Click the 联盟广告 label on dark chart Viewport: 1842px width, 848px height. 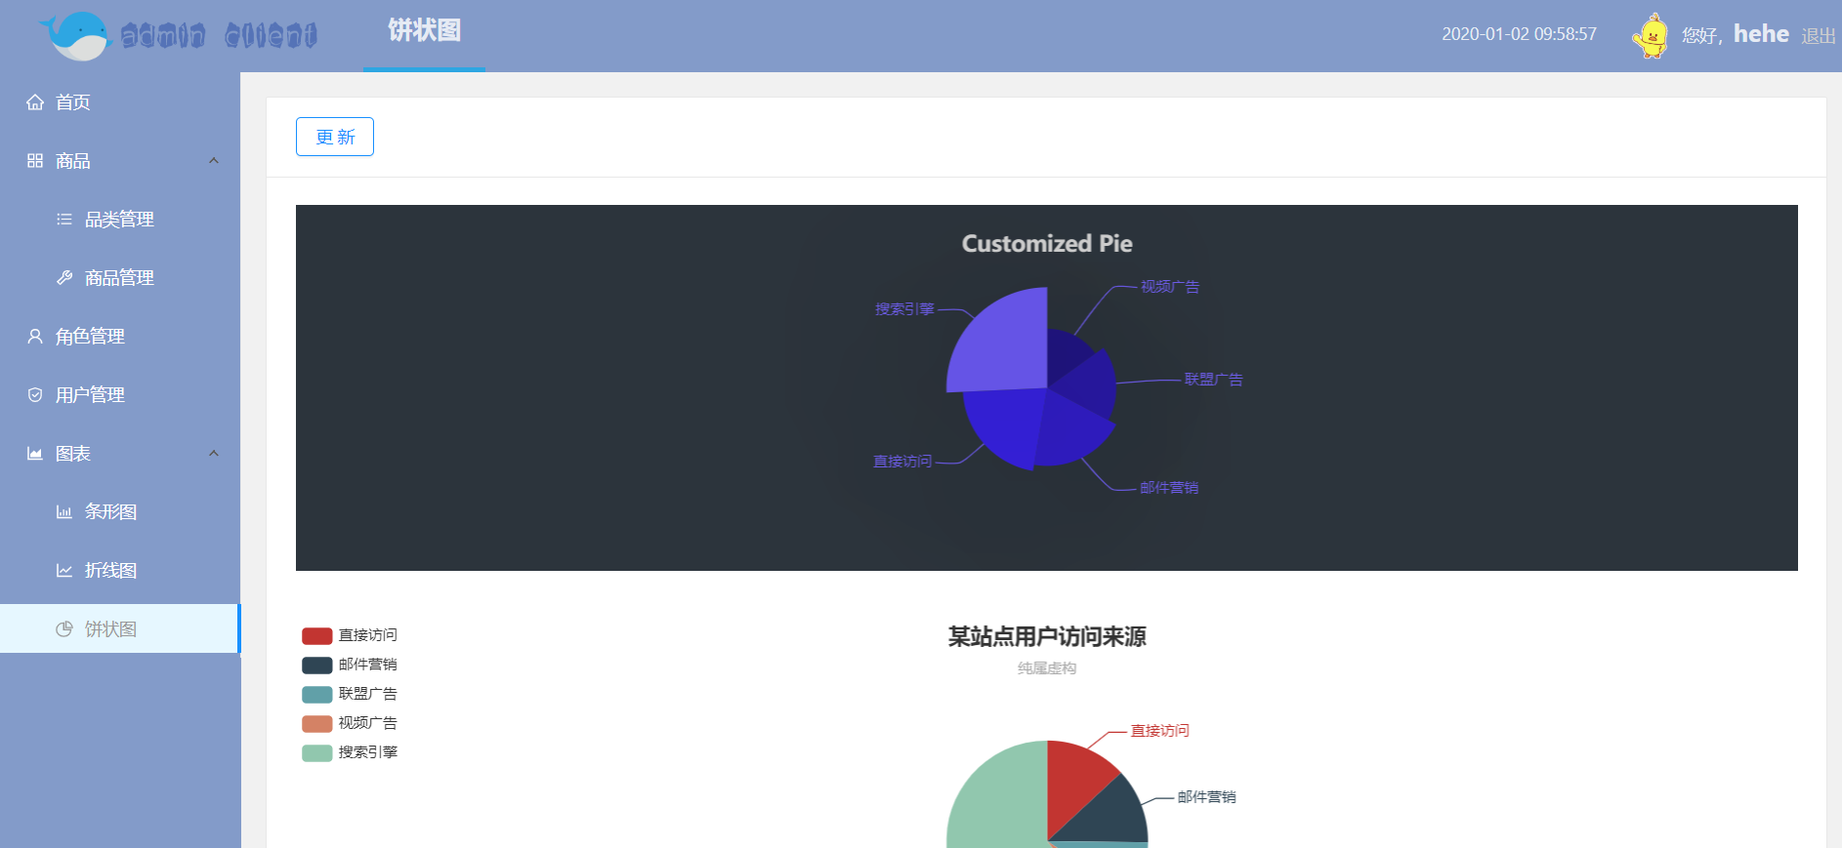point(1214,380)
